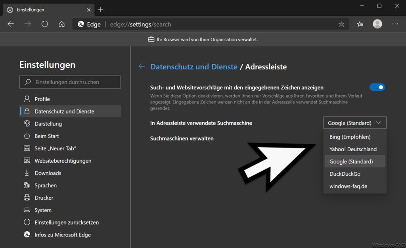Image resolution: width=406 pixels, height=248 pixels.
Task: Click the Einstellungen durchsuchen search field
Action: 70,82
